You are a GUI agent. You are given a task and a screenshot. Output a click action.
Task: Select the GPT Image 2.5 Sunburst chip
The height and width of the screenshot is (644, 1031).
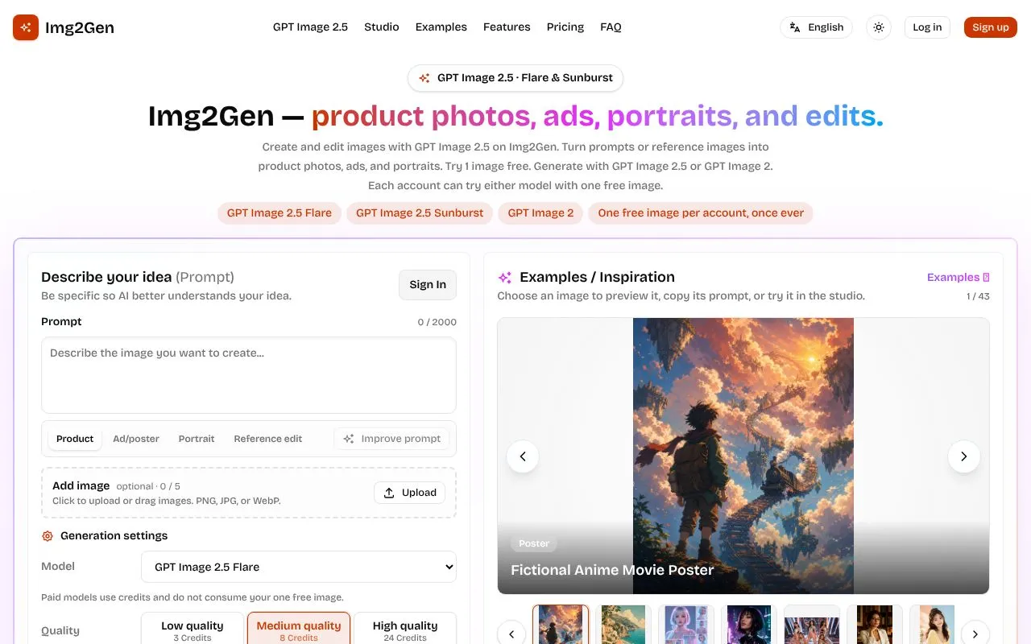point(420,213)
